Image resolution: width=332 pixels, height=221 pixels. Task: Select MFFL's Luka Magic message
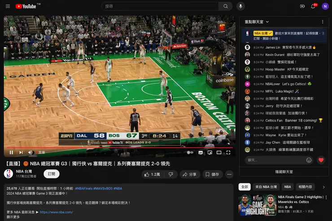pos(284,91)
